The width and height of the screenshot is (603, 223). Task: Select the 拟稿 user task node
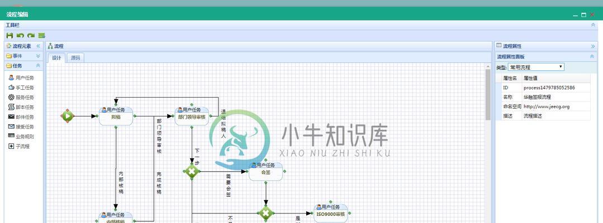[116, 116]
